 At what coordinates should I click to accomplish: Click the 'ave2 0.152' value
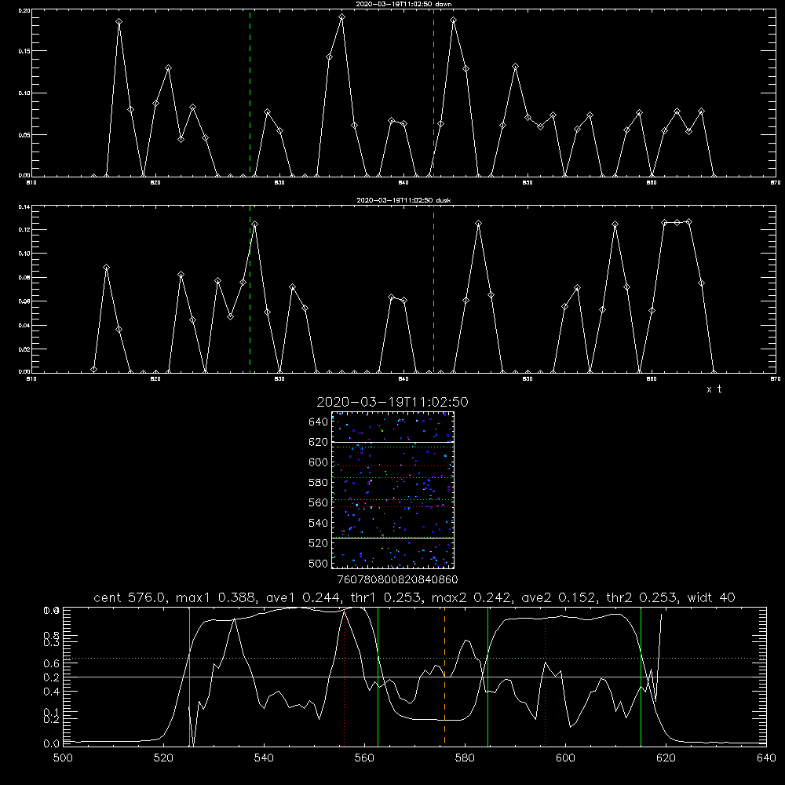tap(558, 597)
